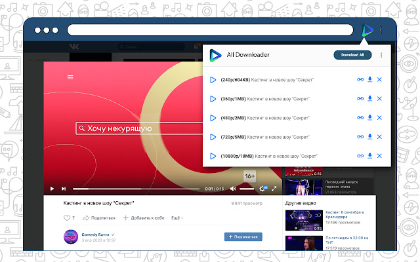Enter fullscreen video mode
Image resolution: width=420 pixels, height=262 pixels.
click(274, 189)
